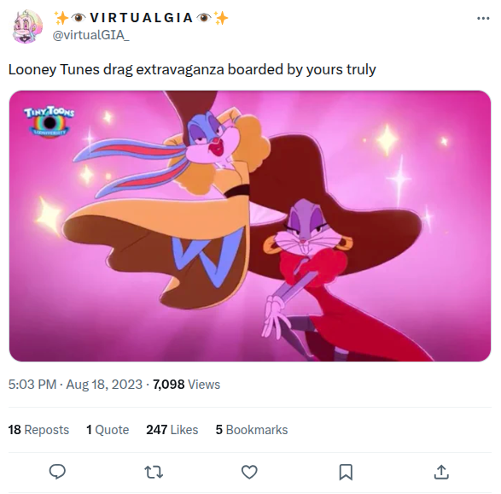Image resolution: width=501 pixels, height=494 pixels.
Task: View the list of 18 Reposts
Action: [38, 430]
